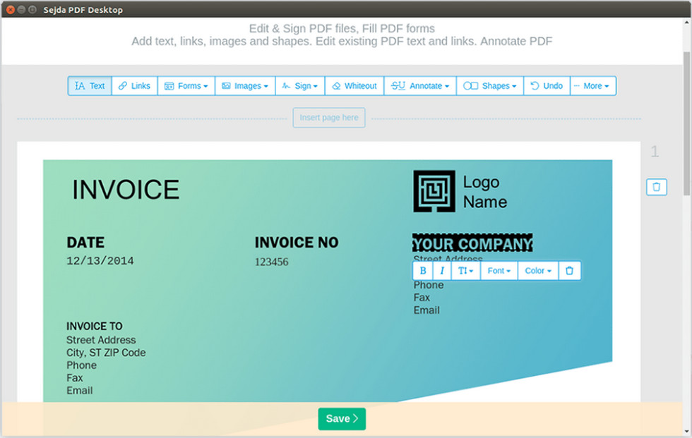Open the Font dropdown
The width and height of the screenshot is (692, 438).
click(x=499, y=271)
